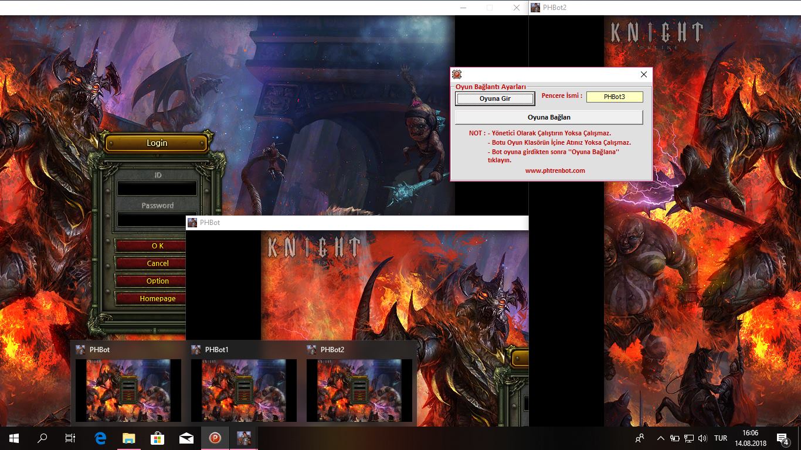Viewport: 801px width, 450px height.
Task: Select the PHBot1 window preview thumbnail
Action: [x=244, y=390]
